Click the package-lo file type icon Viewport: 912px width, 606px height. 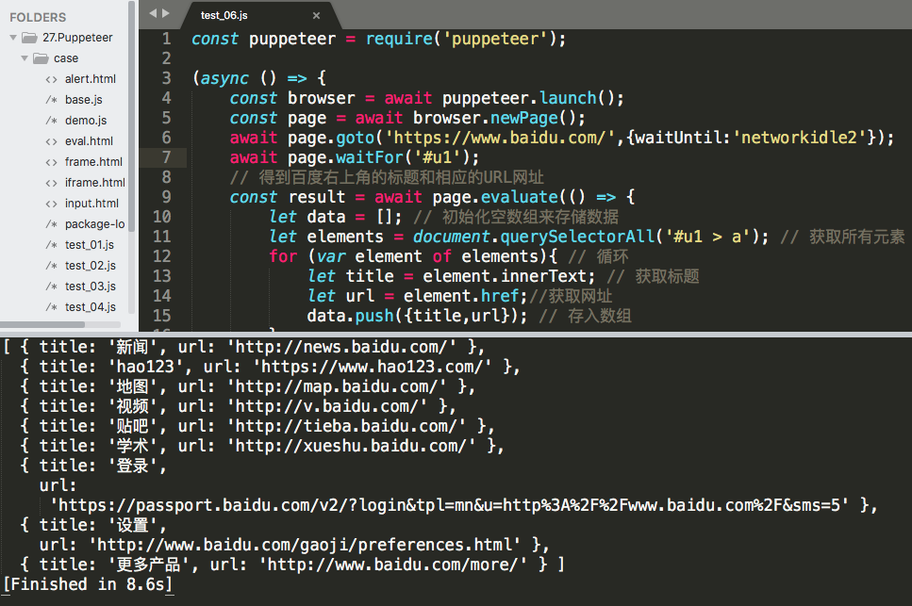(52, 224)
